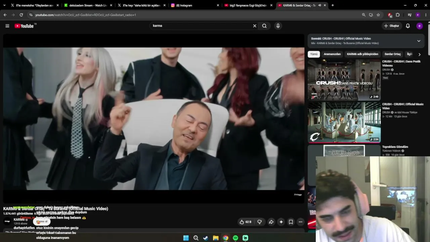
Task: Open the media control icon in Chrome toolbar
Action: tap(410, 15)
